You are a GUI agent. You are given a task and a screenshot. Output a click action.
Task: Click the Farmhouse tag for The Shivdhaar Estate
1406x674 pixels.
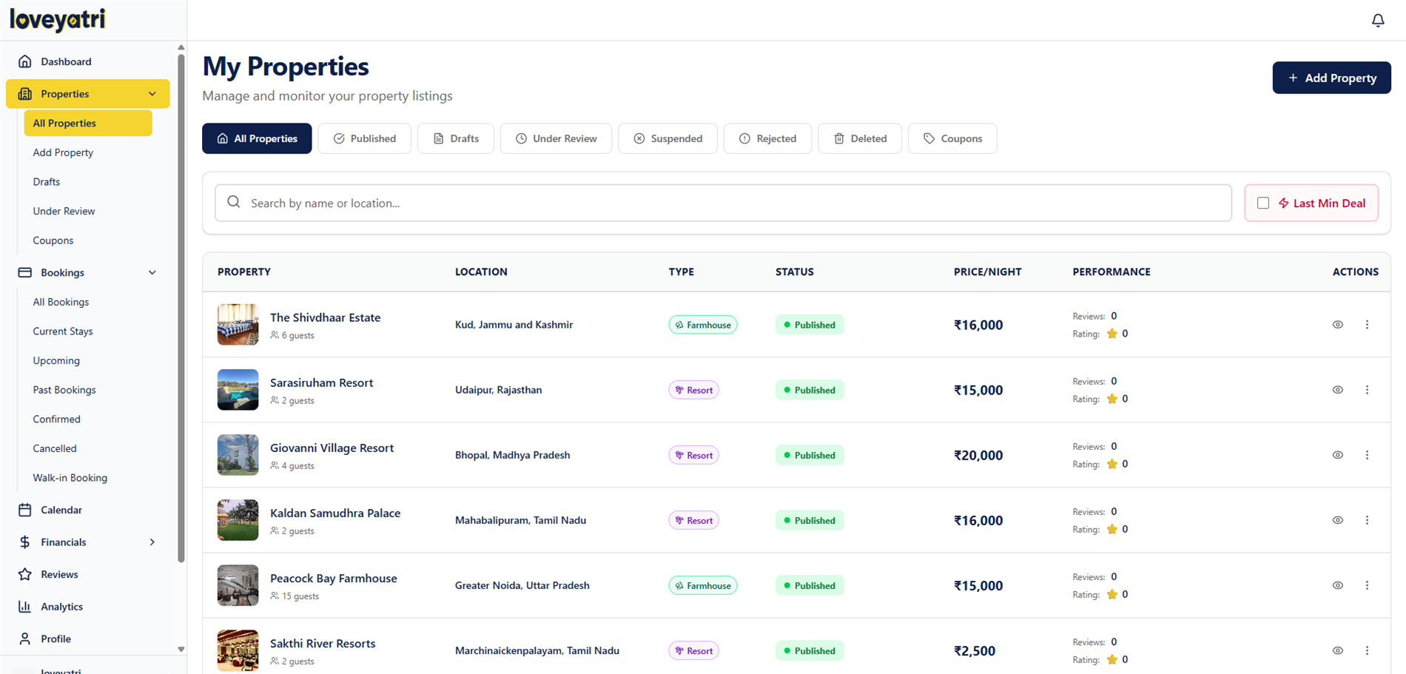tap(702, 325)
